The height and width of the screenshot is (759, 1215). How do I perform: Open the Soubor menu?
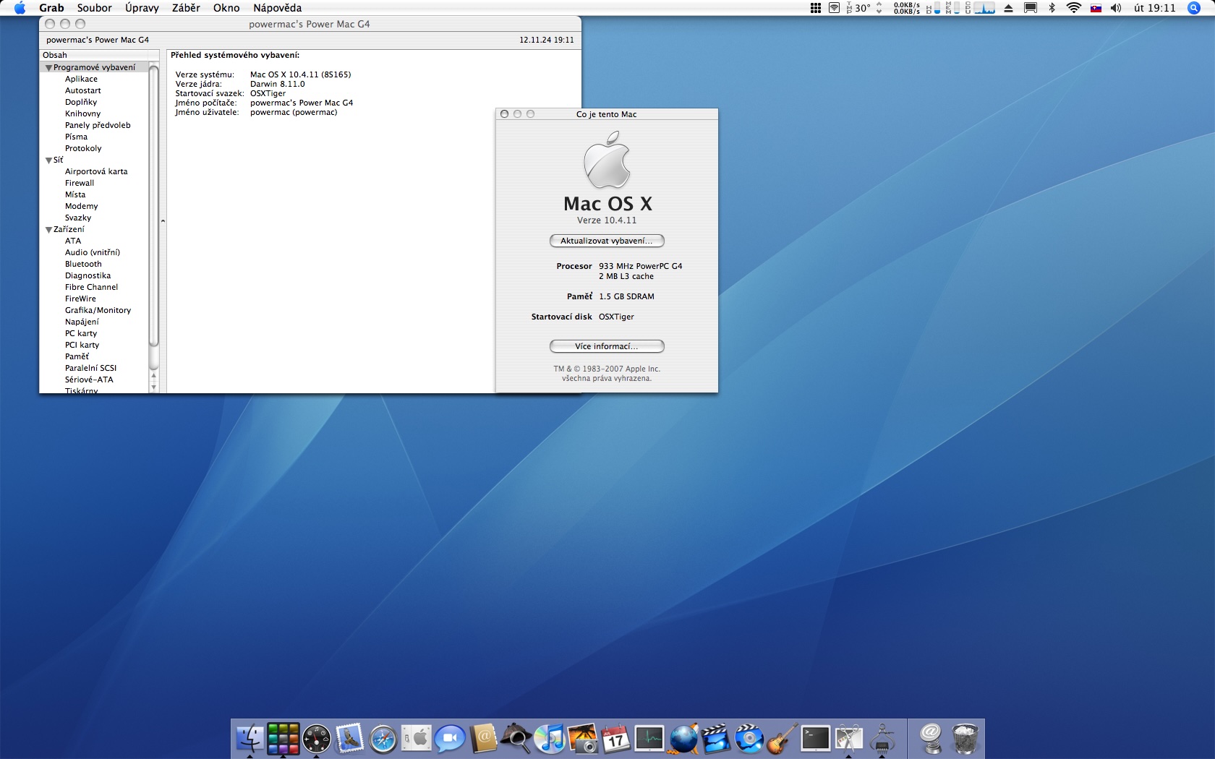click(95, 8)
